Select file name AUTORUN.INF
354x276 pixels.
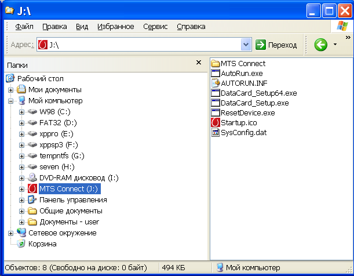coord(244,83)
